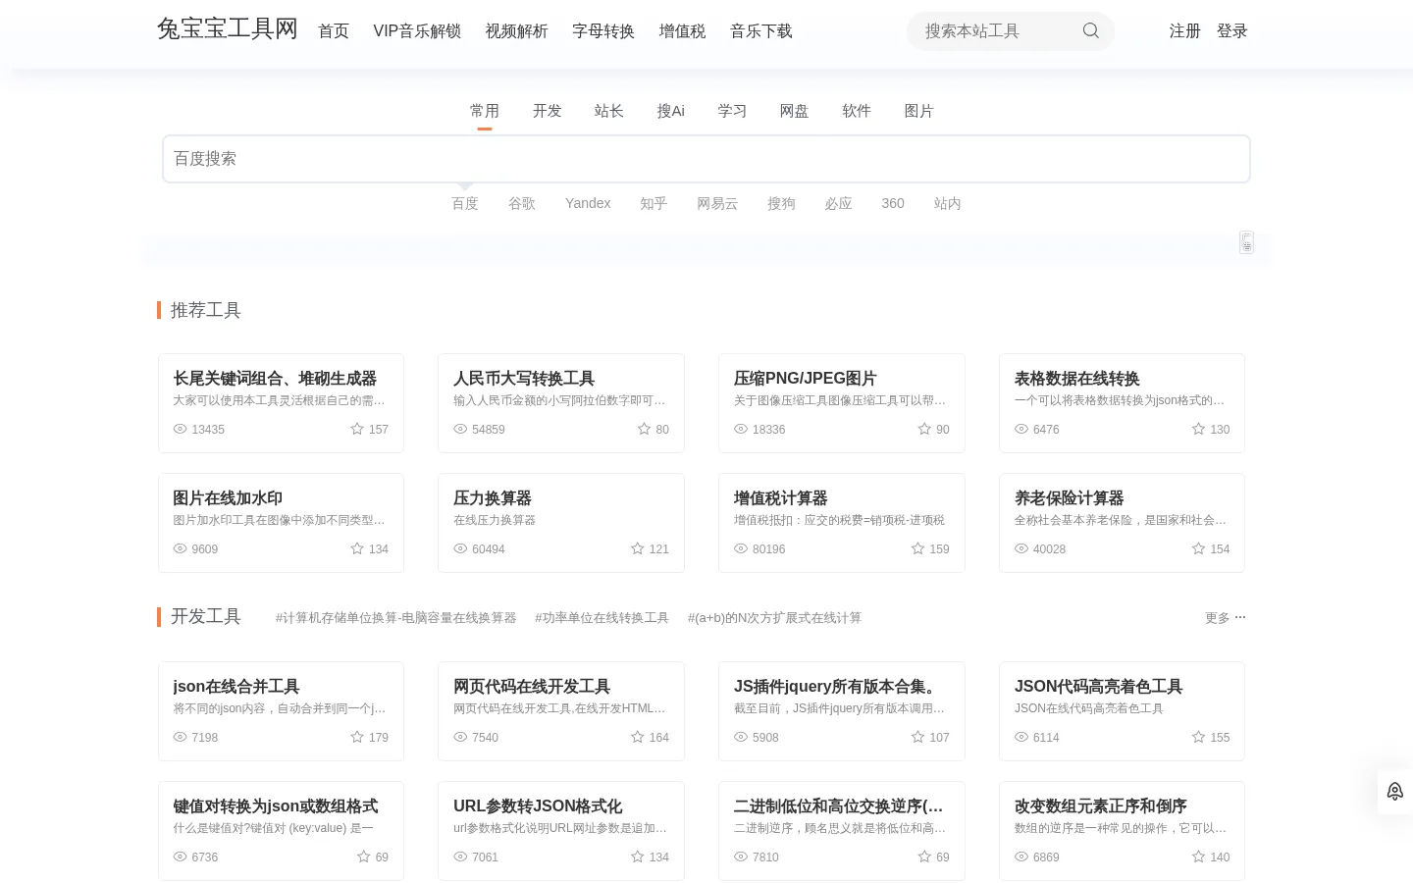The width and height of the screenshot is (1413, 883).
Task: Click the 登录 link
Action: coord(1232,31)
